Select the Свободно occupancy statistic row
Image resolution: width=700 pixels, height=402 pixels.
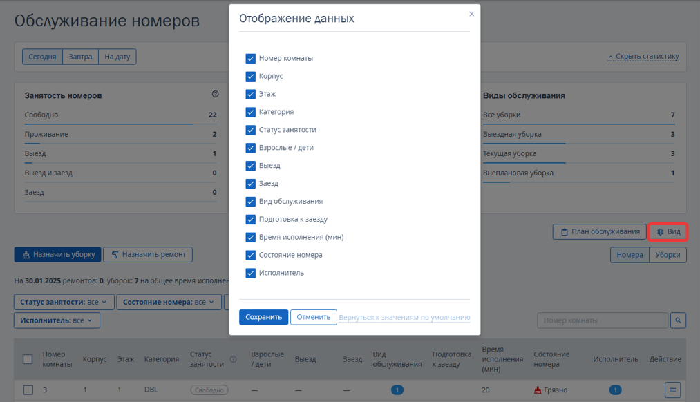(120, 115)
